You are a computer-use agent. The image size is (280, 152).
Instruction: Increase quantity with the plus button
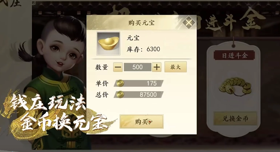click(157, 67)
